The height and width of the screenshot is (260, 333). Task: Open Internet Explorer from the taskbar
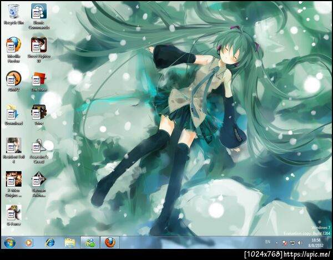[50, 242]
